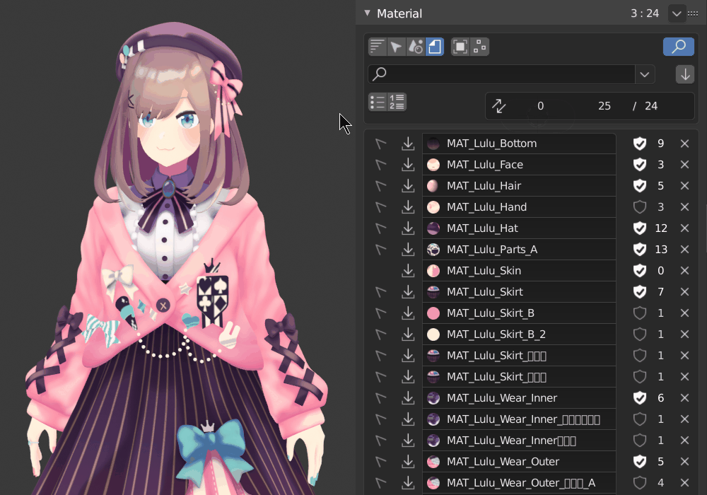Click the down arrow button beside the search field
The image size is (707, 495).
[685, 74]
